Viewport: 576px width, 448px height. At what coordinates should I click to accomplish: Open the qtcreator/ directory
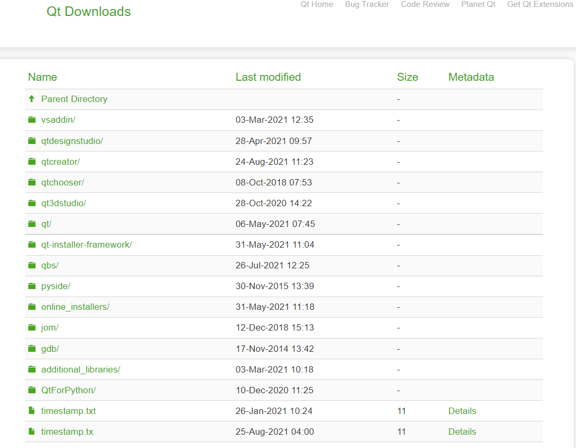60,162
